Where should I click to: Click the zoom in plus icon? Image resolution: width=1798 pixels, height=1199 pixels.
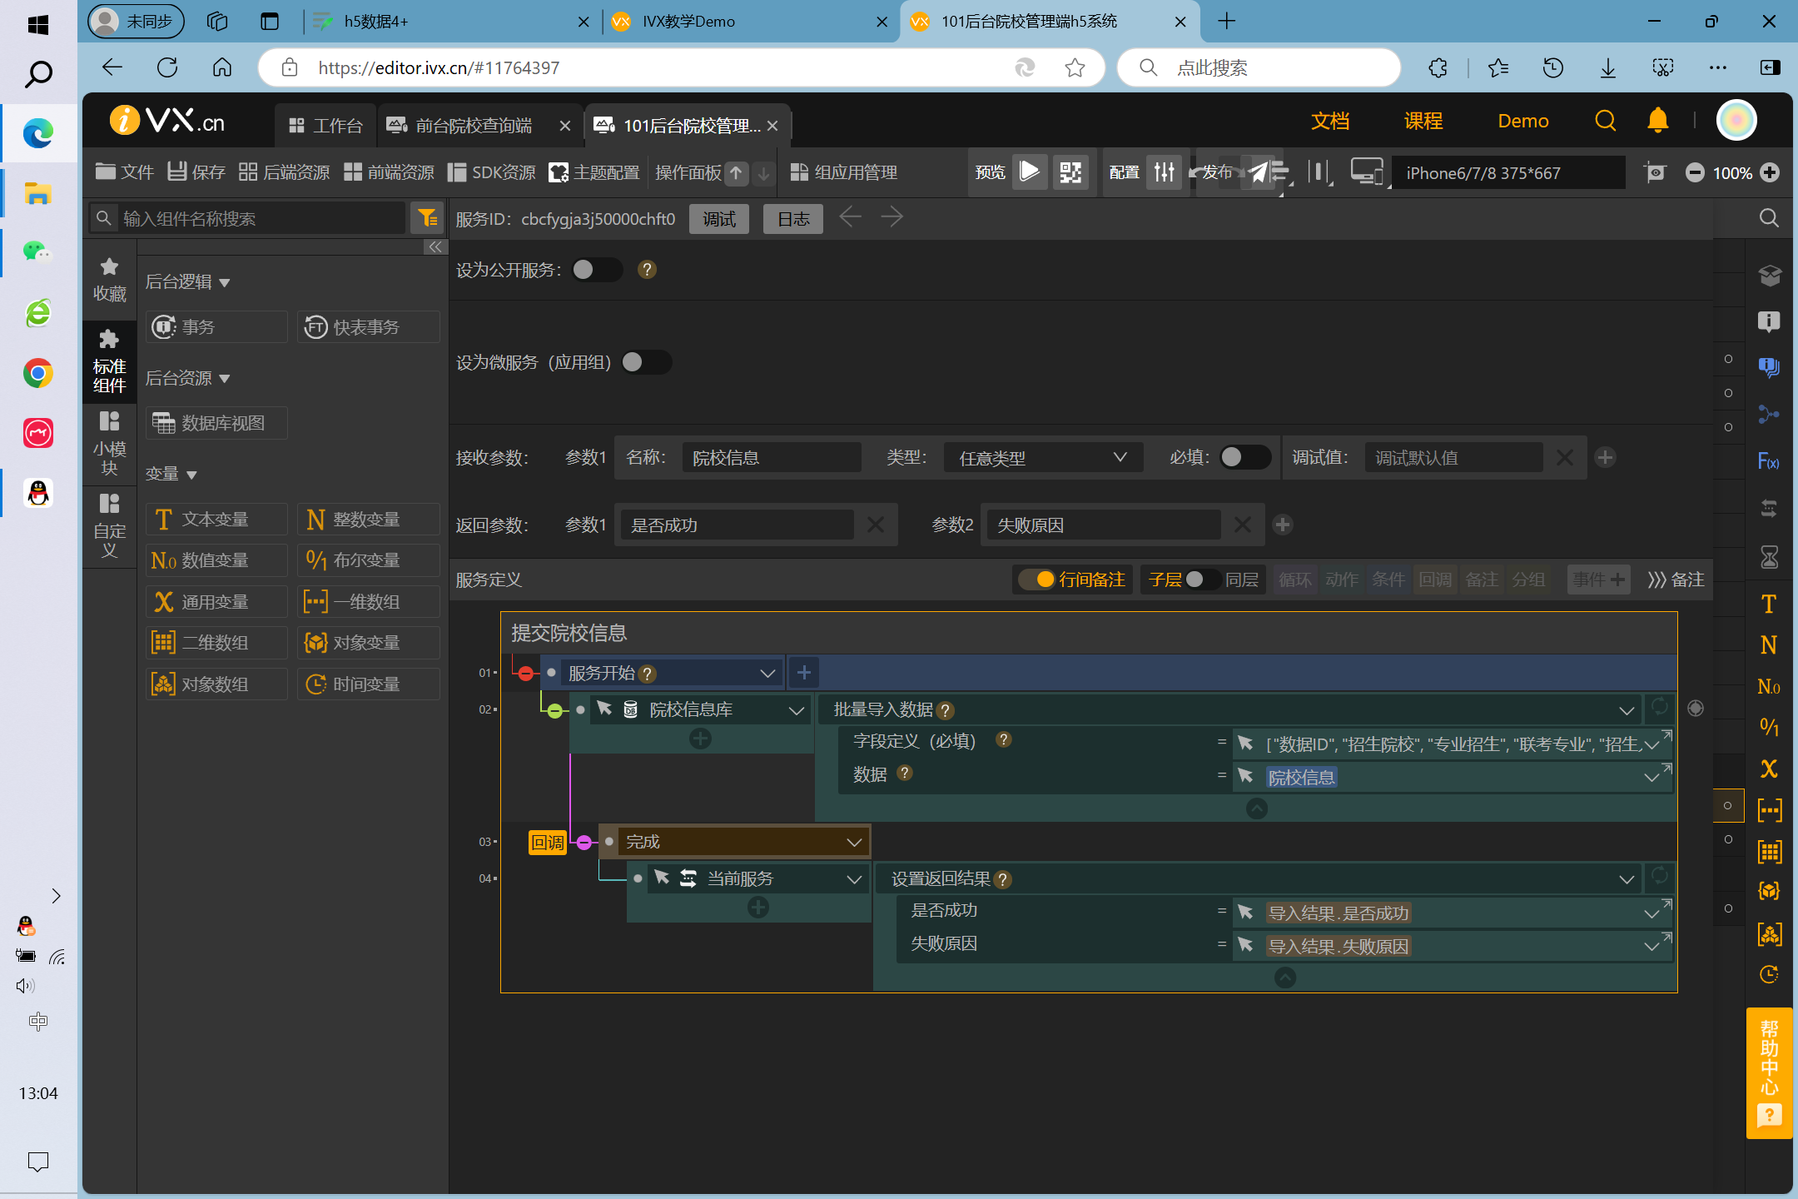[x=1770, y=172]
